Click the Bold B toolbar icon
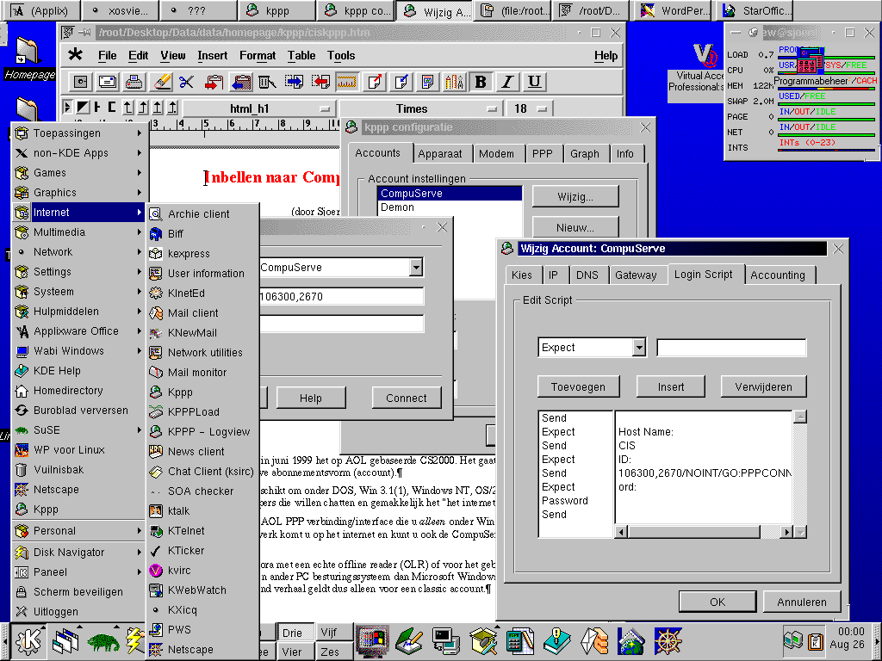 (x=481, y=82)
